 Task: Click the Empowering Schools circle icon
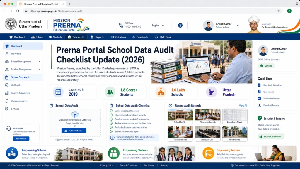pyautogui.click(x=12, y=153)
